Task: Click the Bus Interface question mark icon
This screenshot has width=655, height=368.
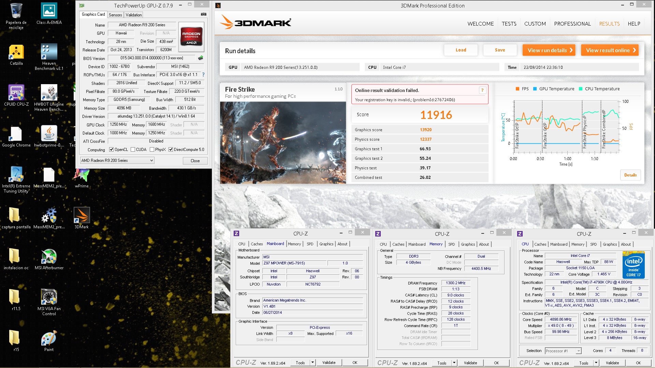Action: [203, 75]
